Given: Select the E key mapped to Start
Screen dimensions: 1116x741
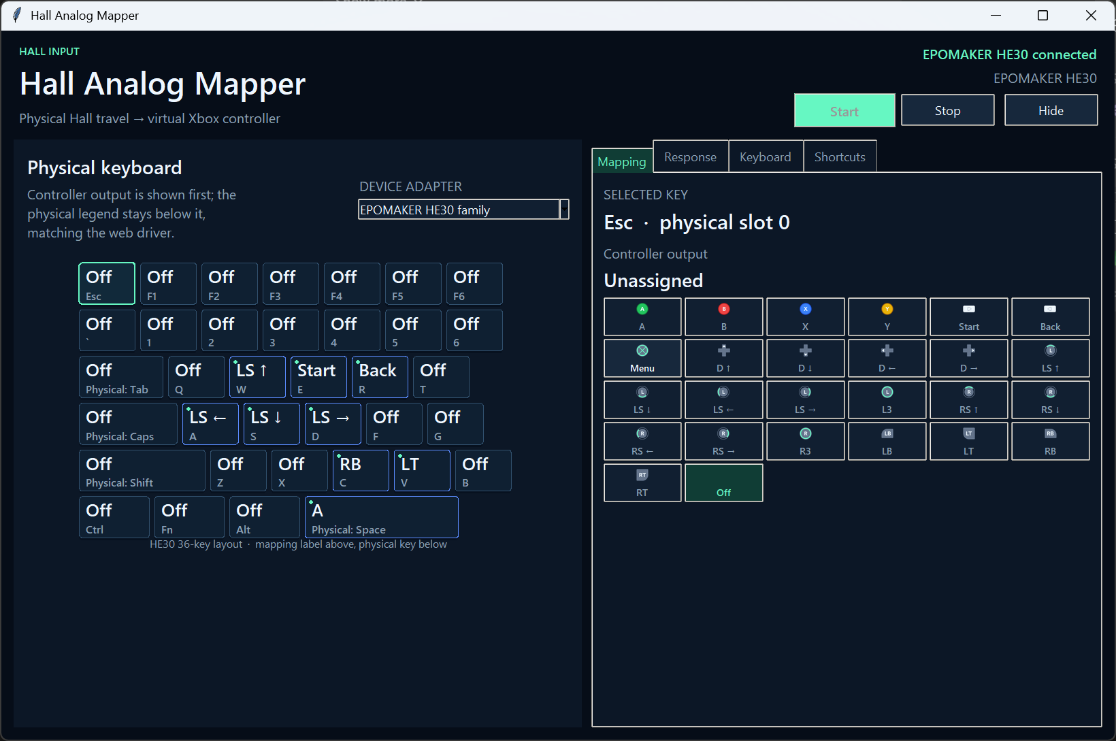Looking at the screenshot, I should 318,377.
